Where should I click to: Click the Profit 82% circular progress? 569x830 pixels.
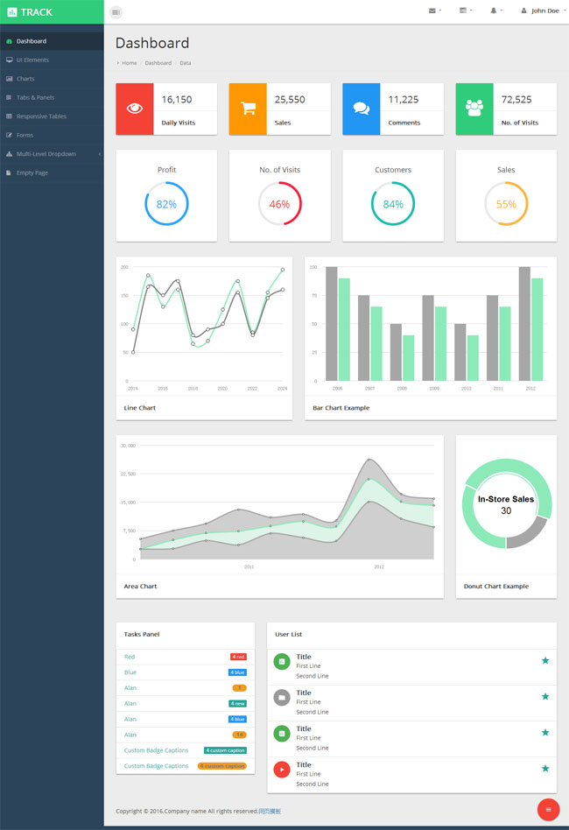tap(166, 204)
